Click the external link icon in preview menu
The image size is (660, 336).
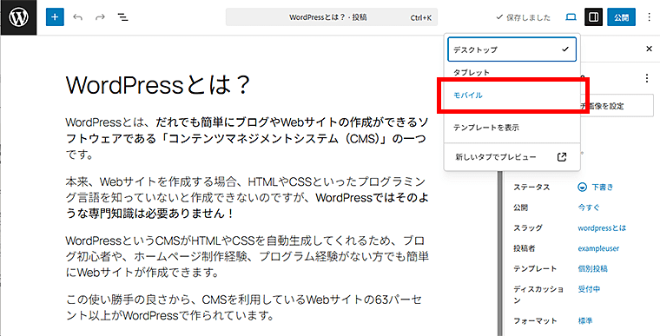coord(562,157)
